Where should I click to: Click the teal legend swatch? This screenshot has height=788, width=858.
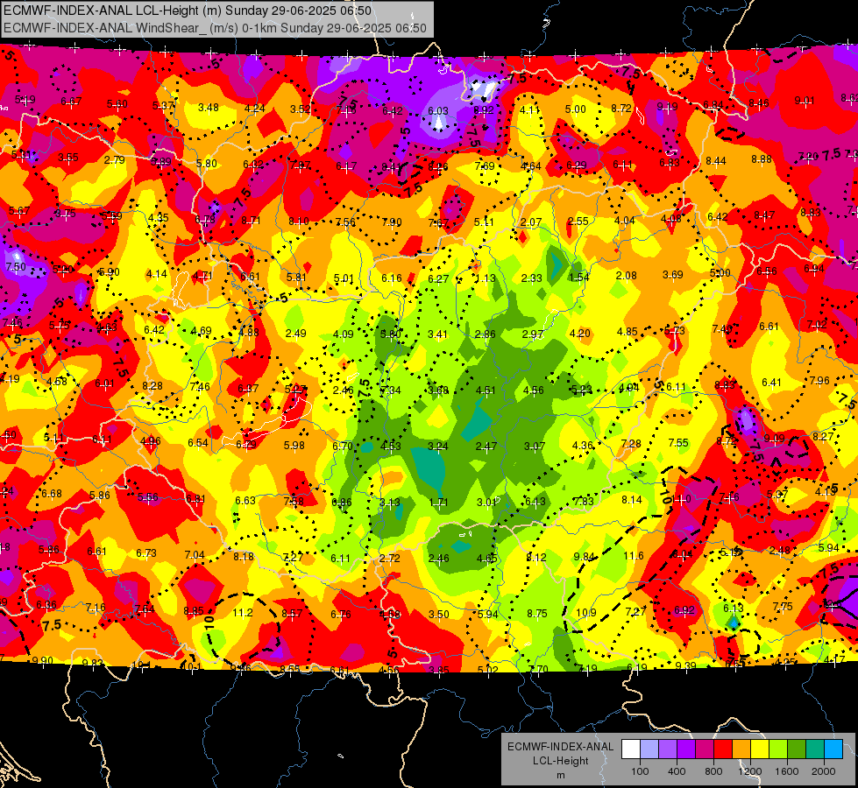pos(815,749)
